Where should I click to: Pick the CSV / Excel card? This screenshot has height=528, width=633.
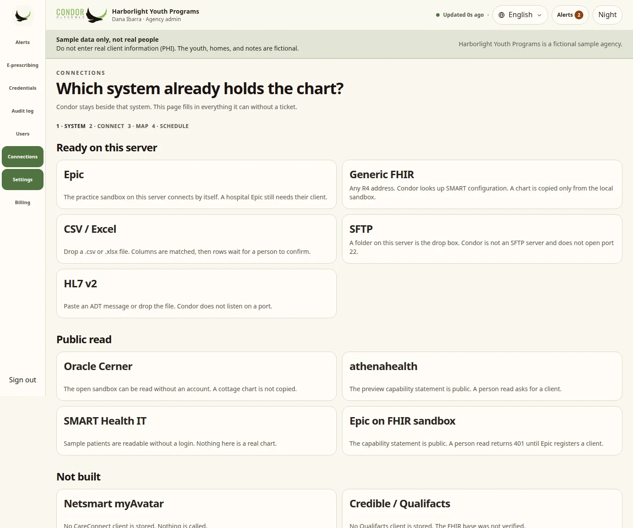pyautogui.click(x=196, y=239)
